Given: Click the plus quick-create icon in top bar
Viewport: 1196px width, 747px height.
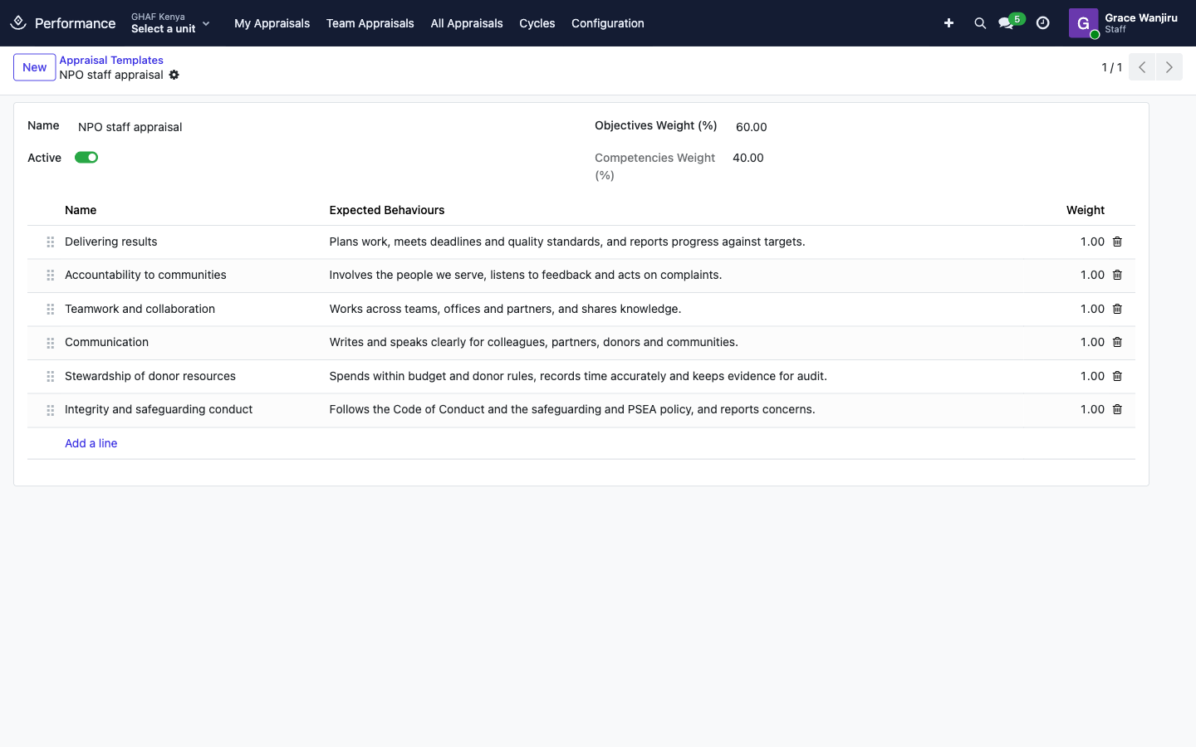Looking at the screenshot, I should 948,23.
